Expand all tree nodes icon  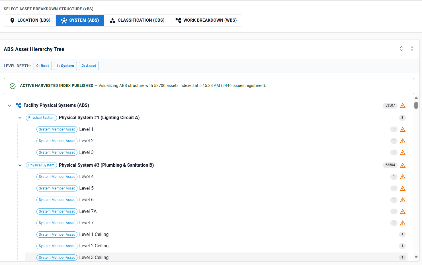[x=401, y=48]
